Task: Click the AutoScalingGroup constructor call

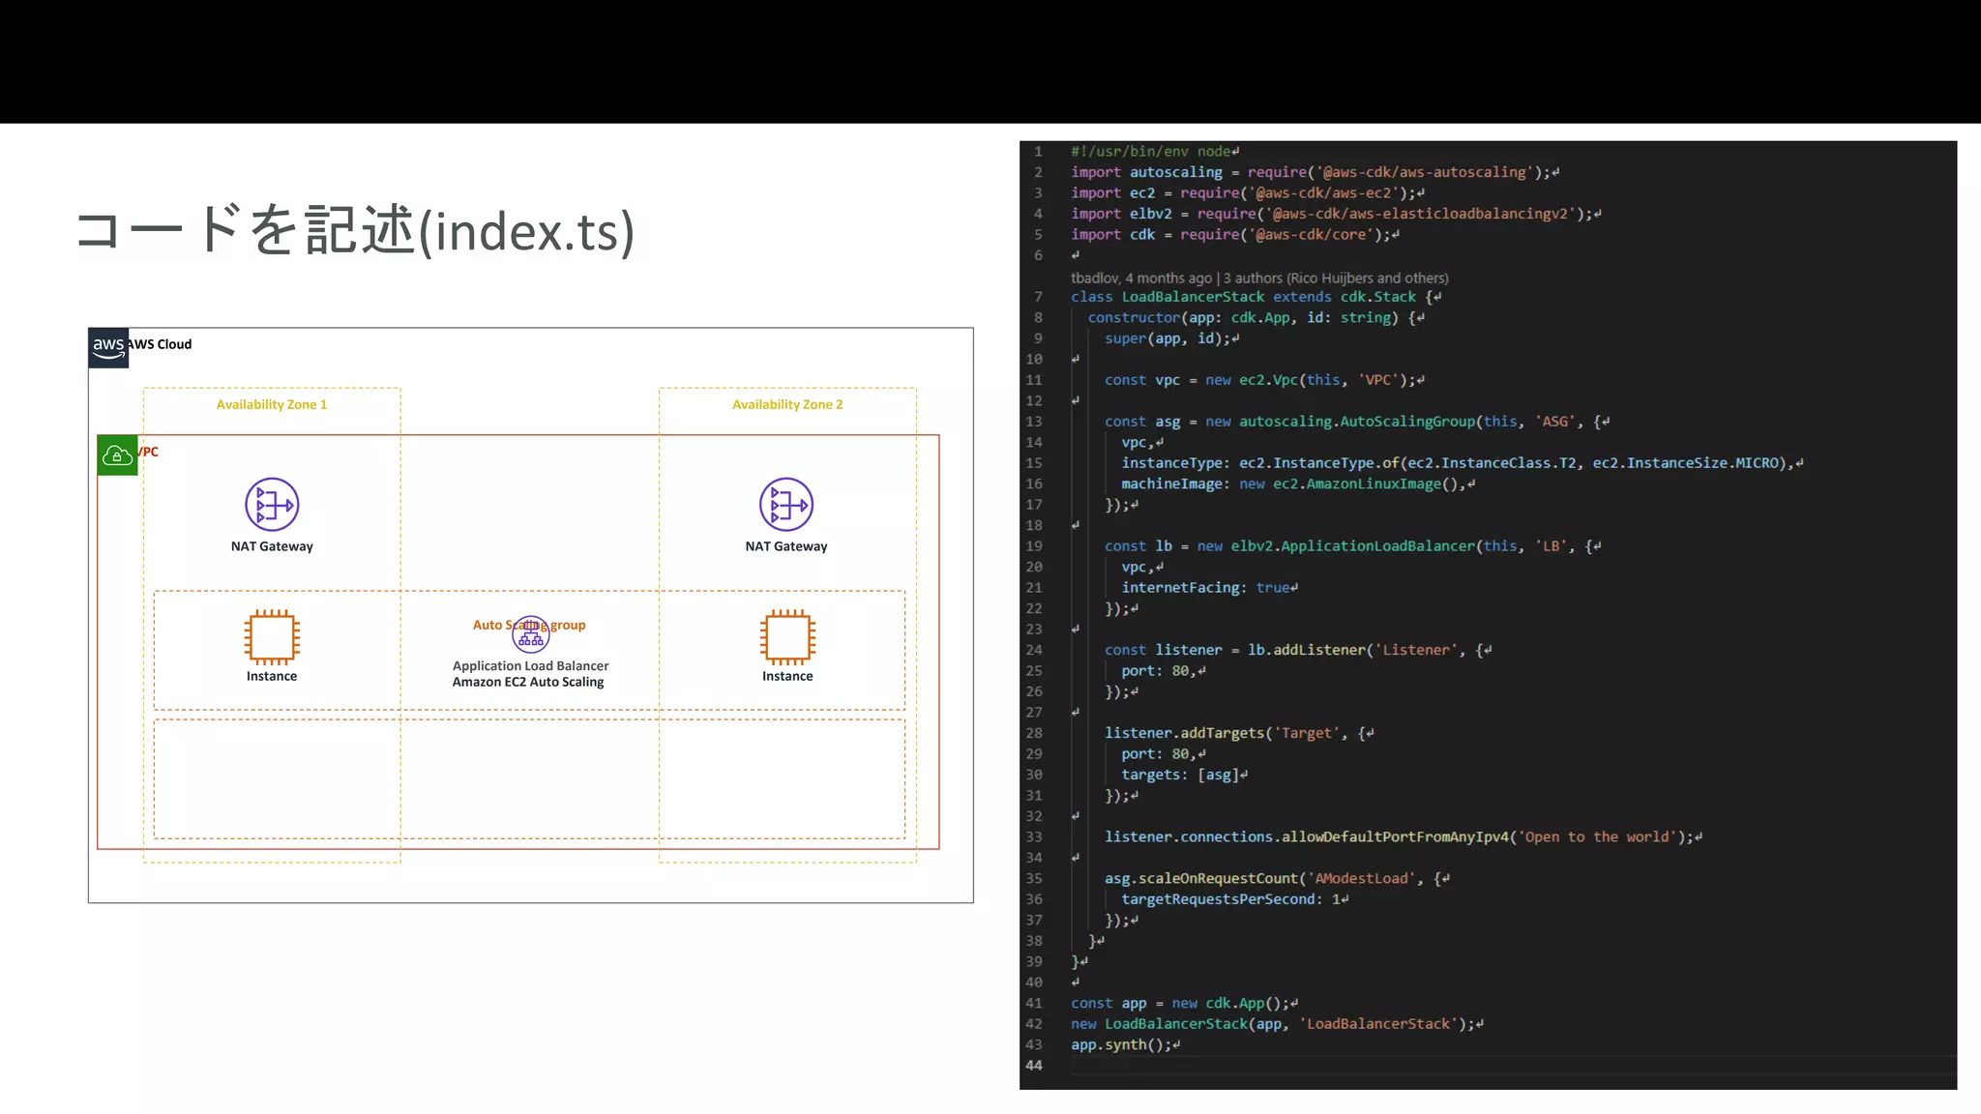Action: pyautogui.click(x=1406, y=422)
